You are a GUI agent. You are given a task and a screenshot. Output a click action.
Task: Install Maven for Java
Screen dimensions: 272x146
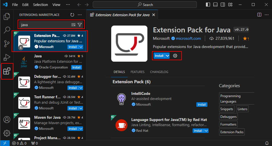coord(73,129)
